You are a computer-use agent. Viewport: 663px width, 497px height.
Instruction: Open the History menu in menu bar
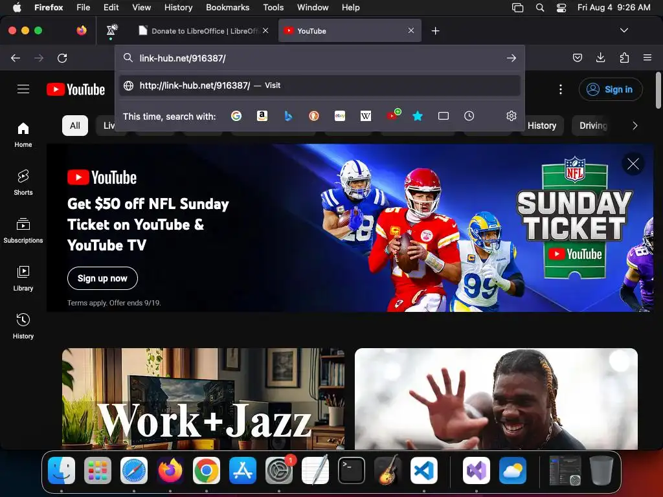tap(178, 7)
